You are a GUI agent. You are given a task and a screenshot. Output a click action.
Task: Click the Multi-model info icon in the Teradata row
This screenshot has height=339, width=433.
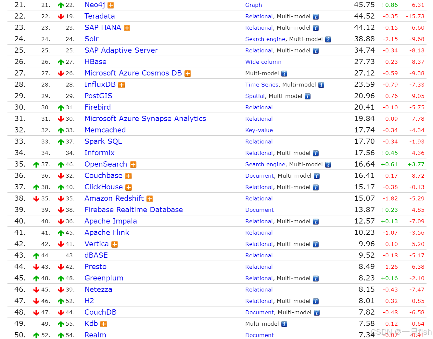(316, 17)
